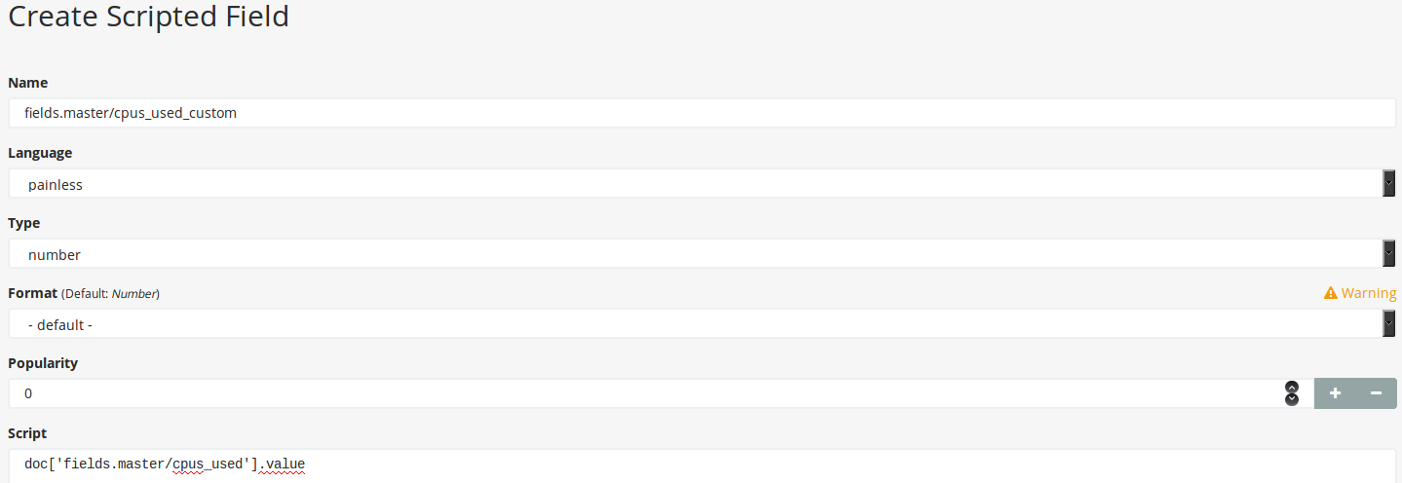Decrease popularity with the minus button
Image resolution: width=1402 pixels, height=483 pixels.
pos(1377,393)
